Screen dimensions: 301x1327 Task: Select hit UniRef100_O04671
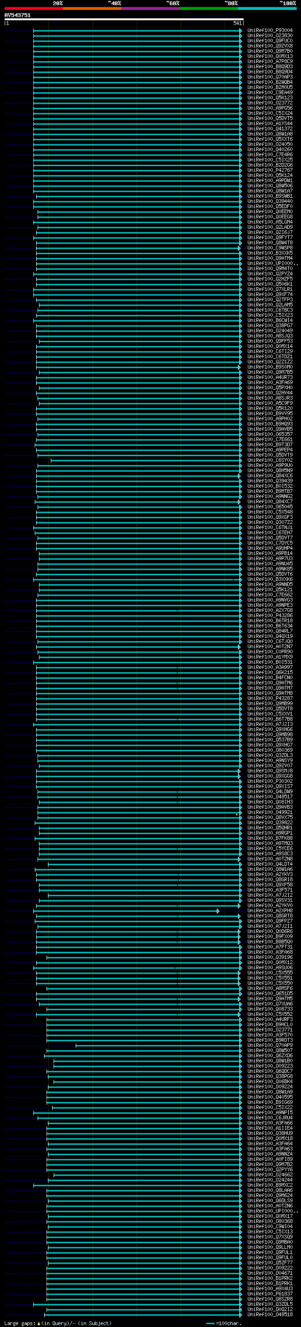point(270,1273)
